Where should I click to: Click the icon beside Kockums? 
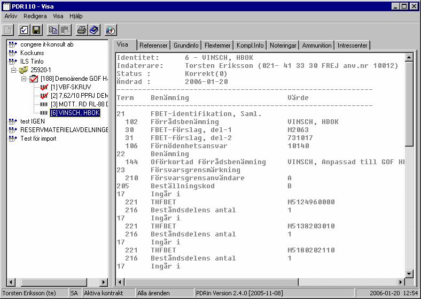[x=13, y=53]
